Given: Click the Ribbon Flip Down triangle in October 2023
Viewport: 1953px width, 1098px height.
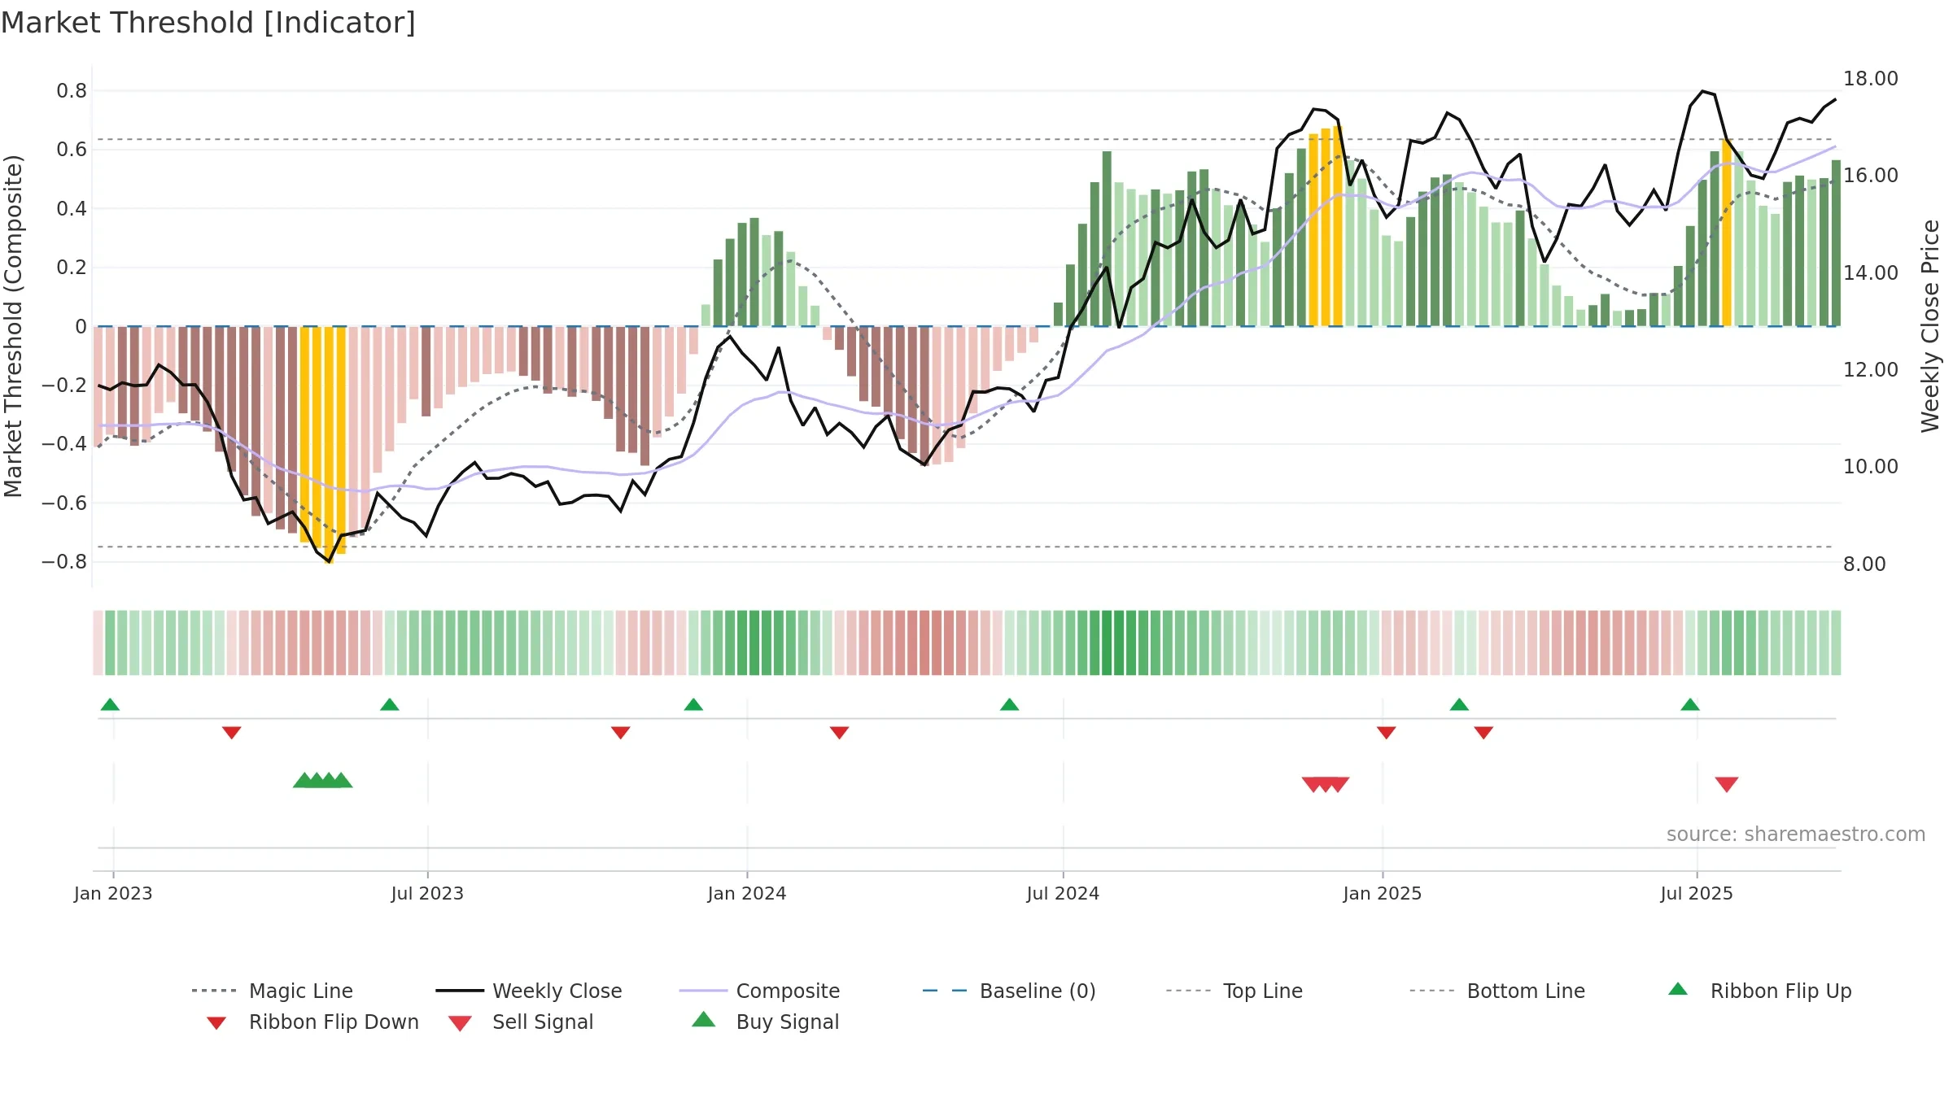Looking at the screenshot, I should pyautogui.click(x=621, y=733).
